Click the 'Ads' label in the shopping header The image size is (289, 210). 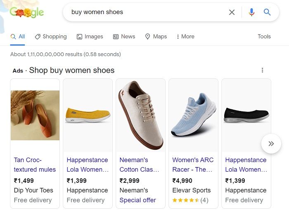click(18, 71)
